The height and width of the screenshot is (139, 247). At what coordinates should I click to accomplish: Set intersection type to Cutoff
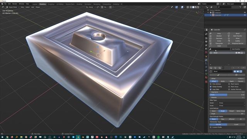[x=236, y=124]
